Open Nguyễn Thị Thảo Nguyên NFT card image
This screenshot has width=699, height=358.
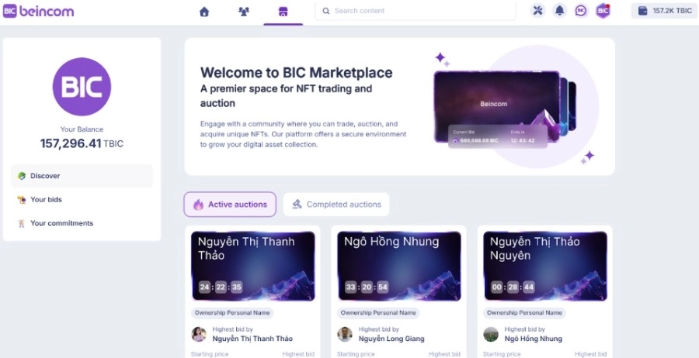[545, 266]
